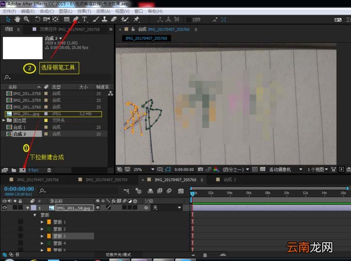Viewport: 351px width, 261px height.
Task: Select the Pen tool
Action: pos(76,19)
